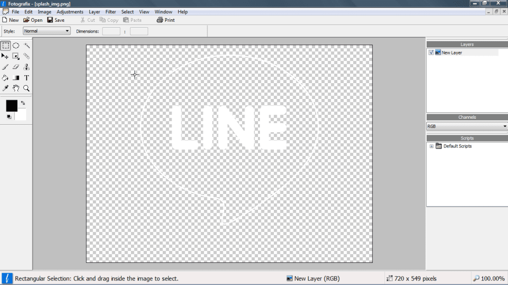Select the Eyedropper color picker tool

tap(5, 88)
